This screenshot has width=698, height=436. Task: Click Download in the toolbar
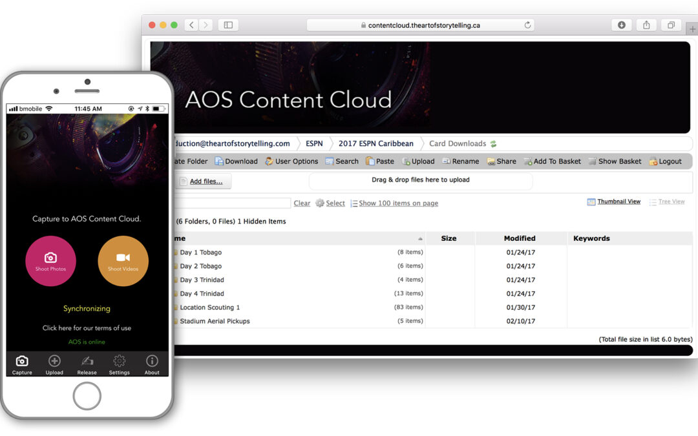(x=237, y=161)
